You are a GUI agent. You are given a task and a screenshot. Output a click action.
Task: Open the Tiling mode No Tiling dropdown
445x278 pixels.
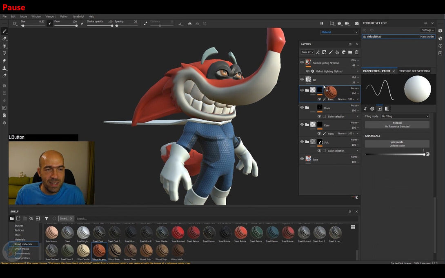pos(405,116)
